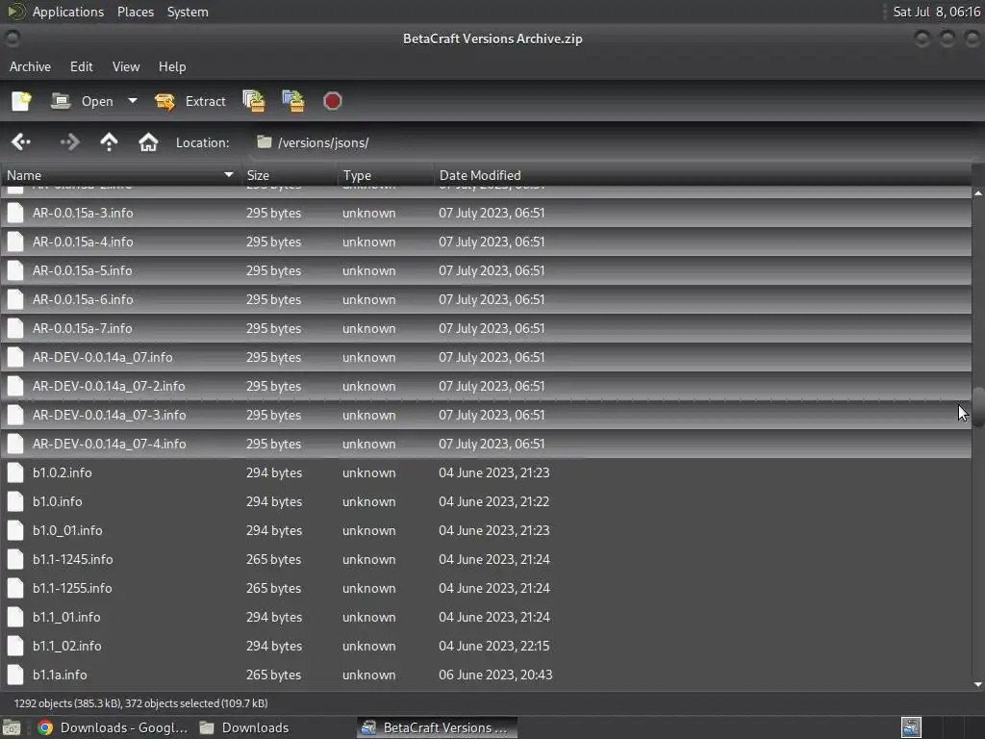The height and width of the screenshot is (739, 985).
Task: Click the BetaCraft Versions taskbar entry
Action: [x=438, y=727]
